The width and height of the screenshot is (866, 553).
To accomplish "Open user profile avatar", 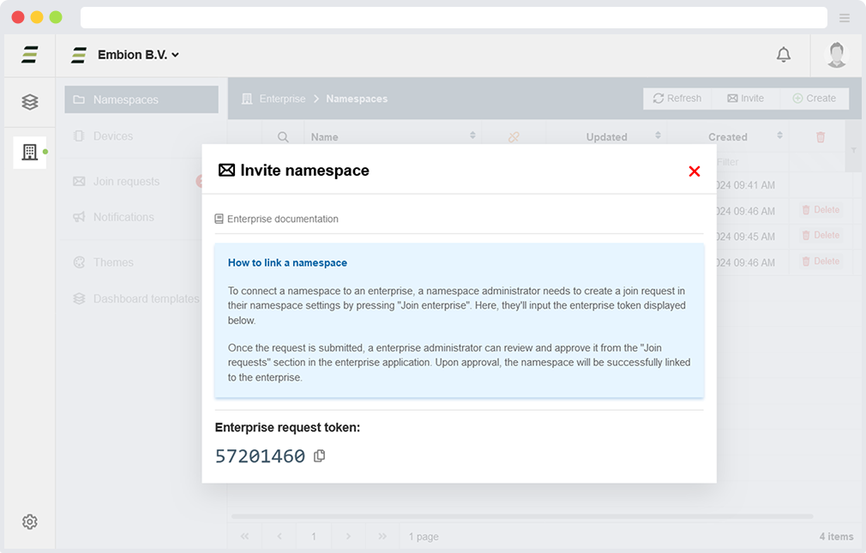I will click(x=836, y=55).
